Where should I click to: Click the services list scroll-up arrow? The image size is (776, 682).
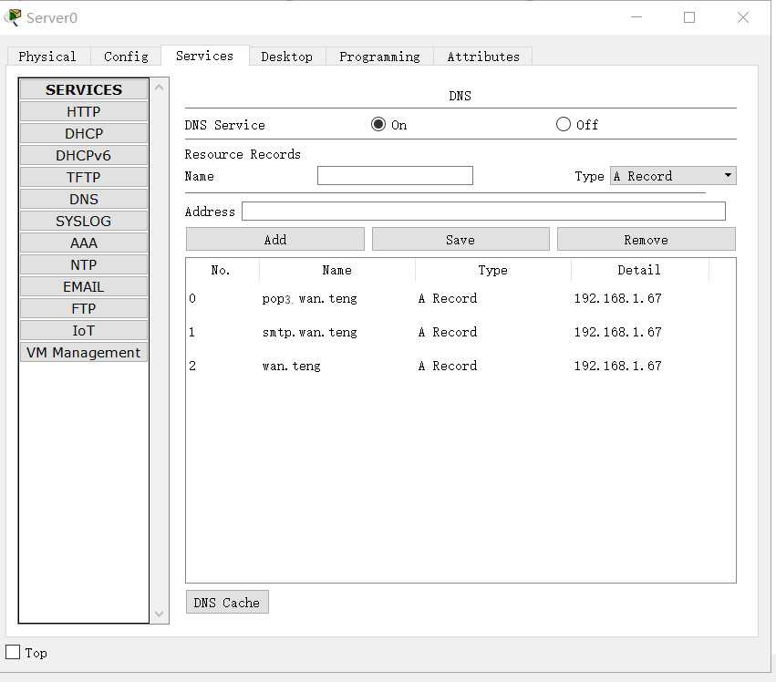coord(159,88)
